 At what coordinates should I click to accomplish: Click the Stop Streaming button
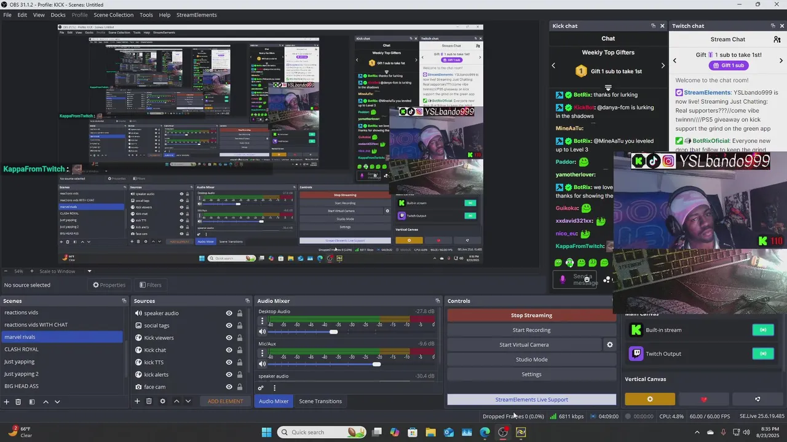click(531, 316)
